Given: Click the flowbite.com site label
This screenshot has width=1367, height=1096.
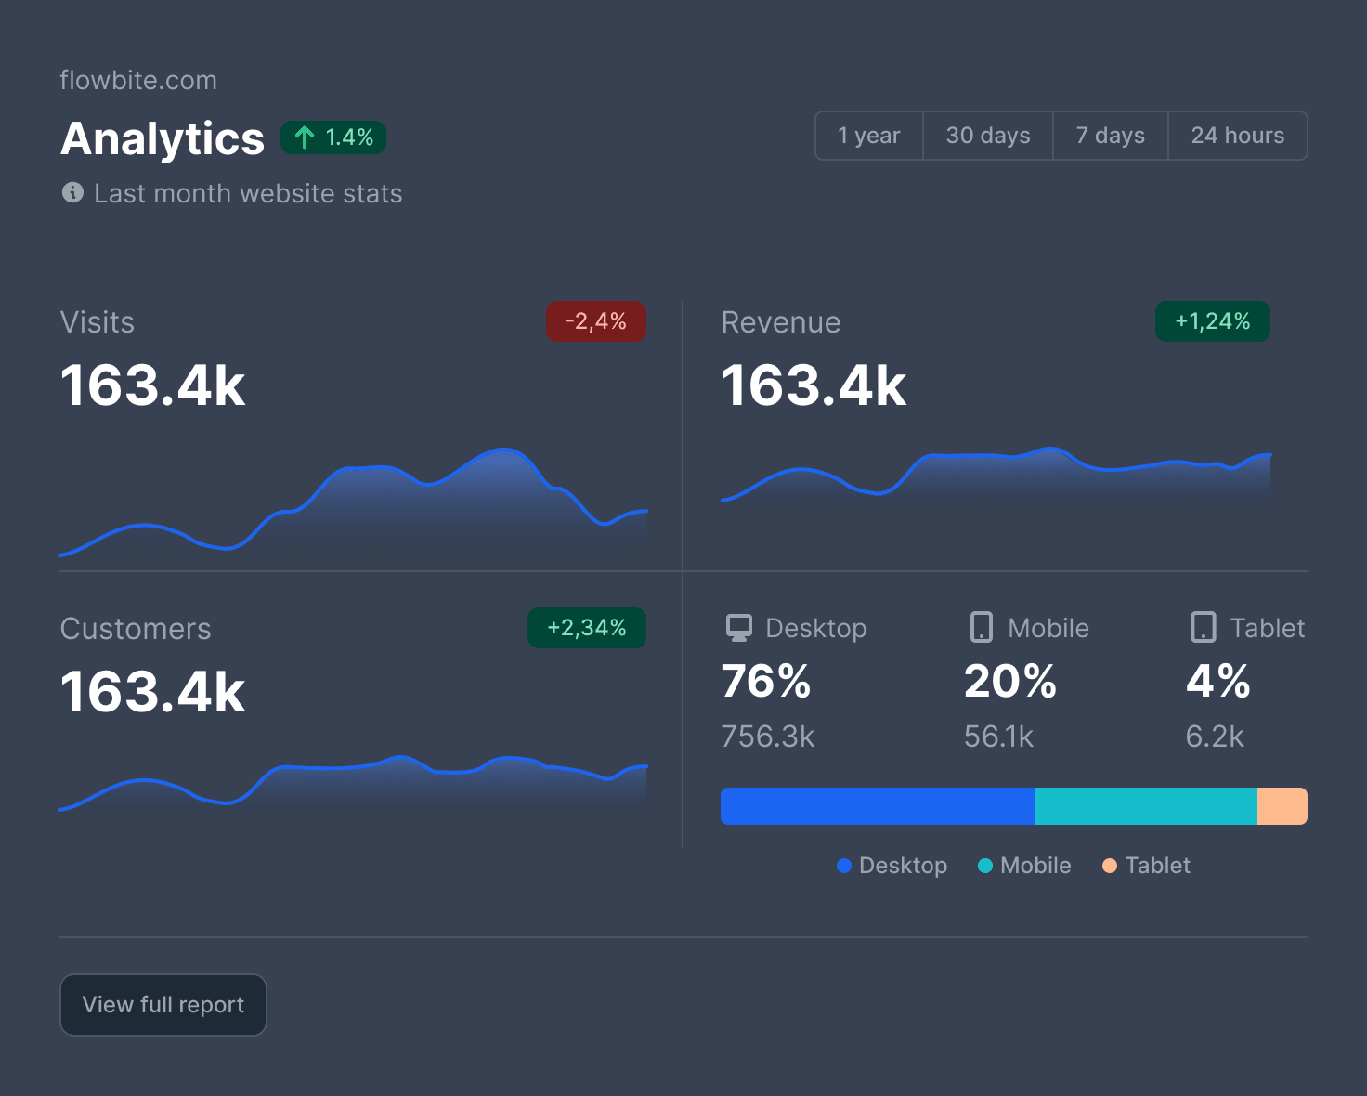Looking at the screenshot, I should point(138,81).
